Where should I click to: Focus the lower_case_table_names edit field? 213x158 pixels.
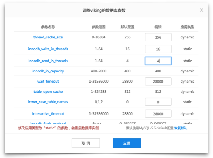tap(158, 102)
